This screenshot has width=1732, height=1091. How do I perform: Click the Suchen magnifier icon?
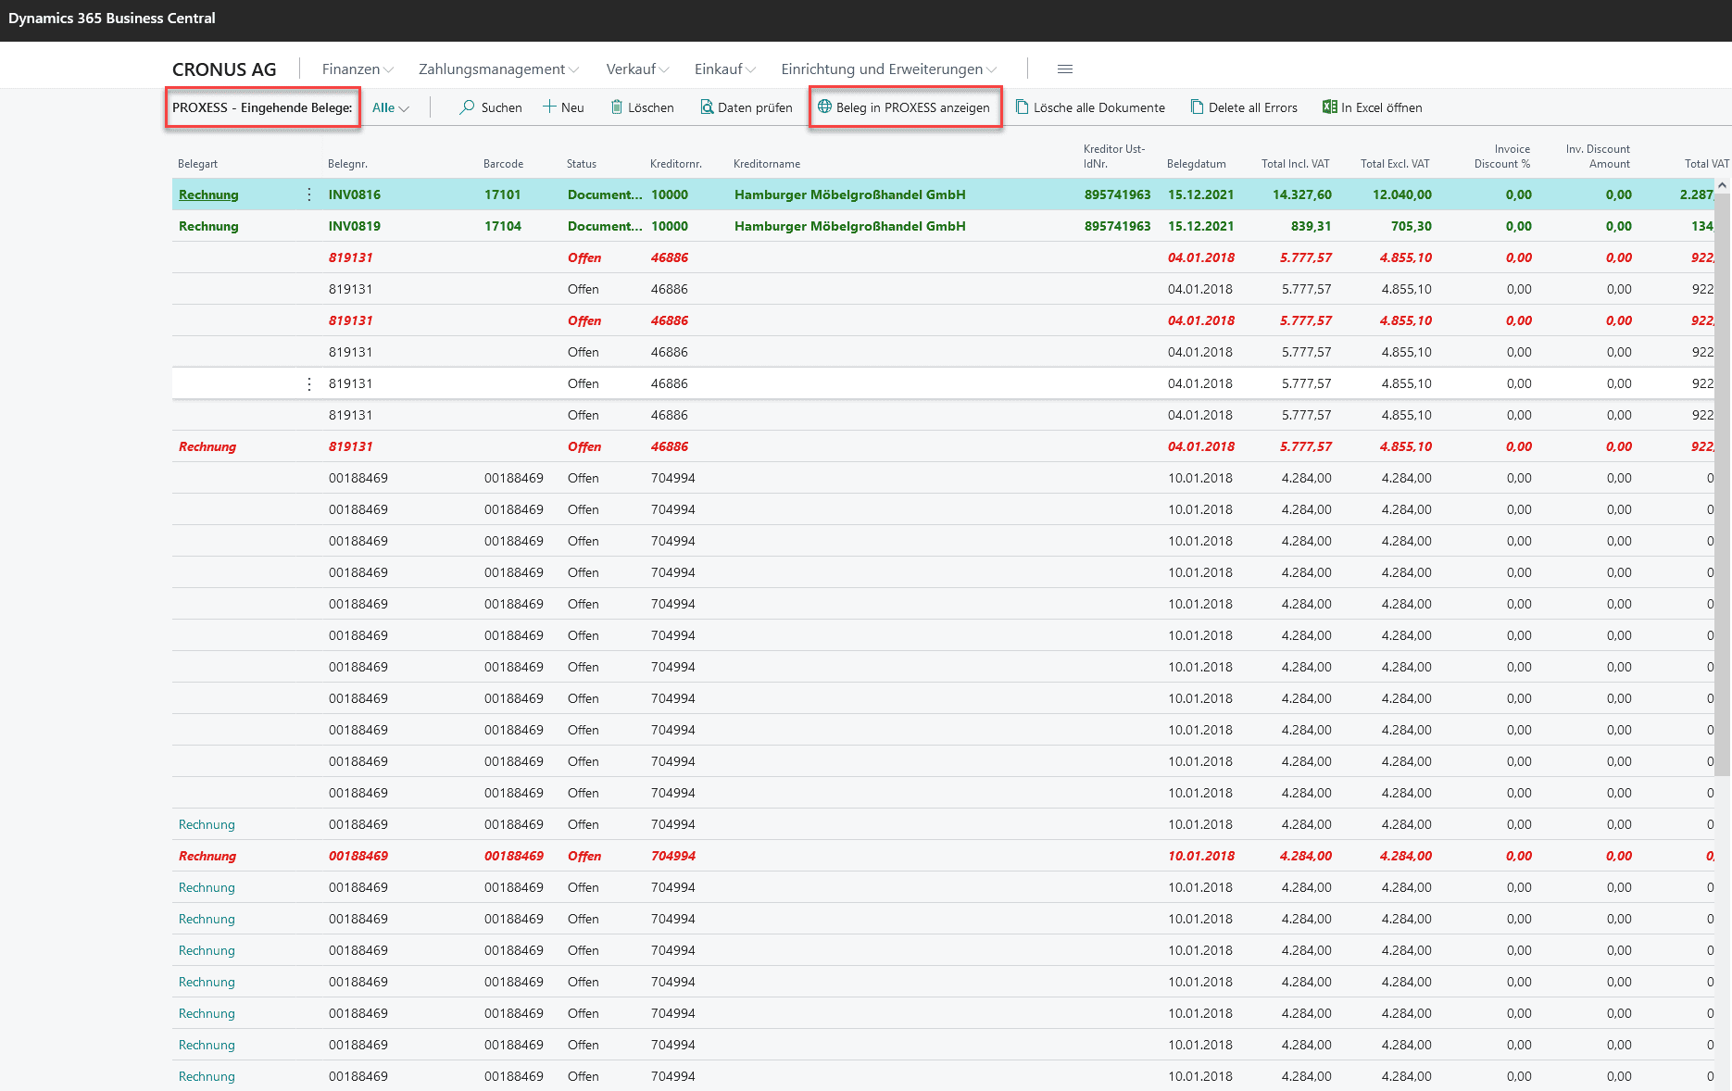(x=467, y=107)
